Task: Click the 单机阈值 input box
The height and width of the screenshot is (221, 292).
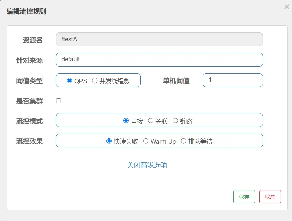Action: (x=233, y=80)
